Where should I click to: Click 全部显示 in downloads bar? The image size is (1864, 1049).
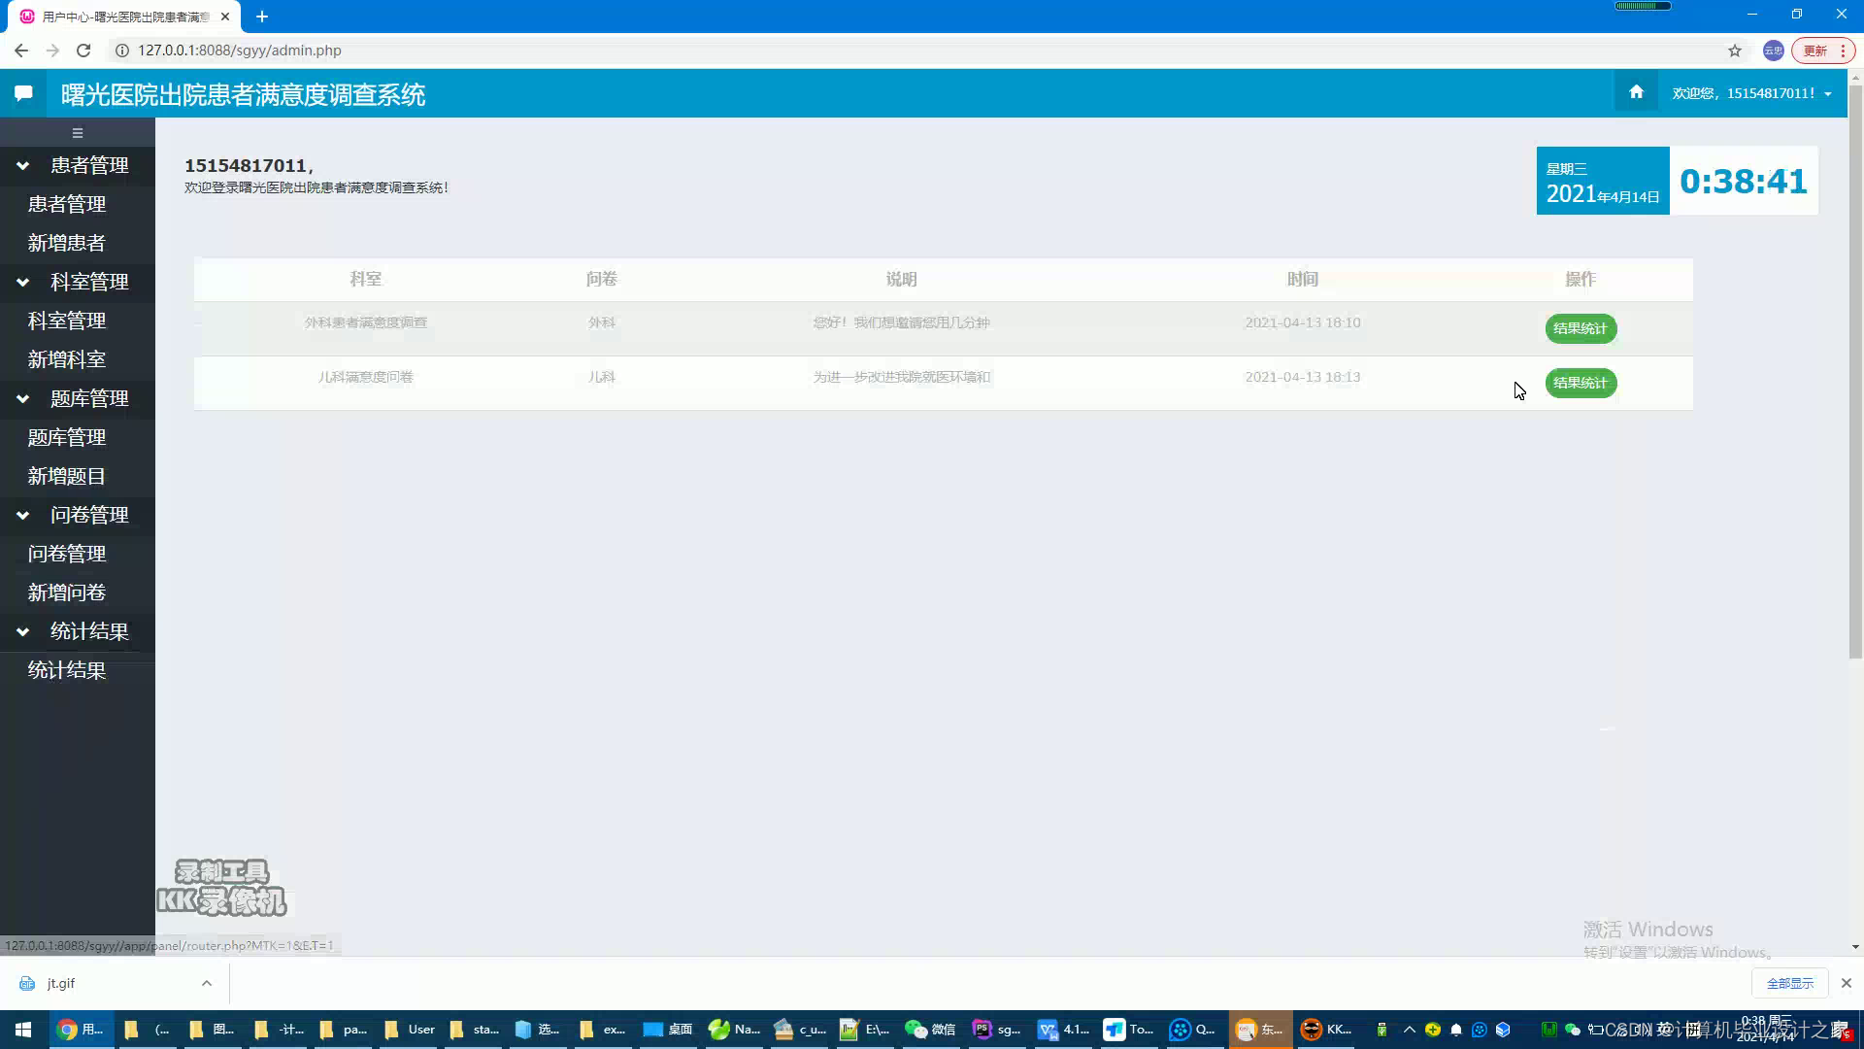pyautogui.click(x=1789, y=983)
